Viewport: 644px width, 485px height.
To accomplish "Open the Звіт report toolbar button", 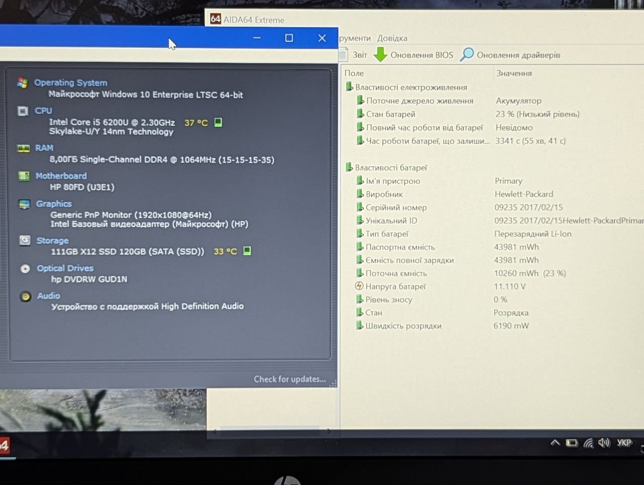I will click(x=353, y=54).
